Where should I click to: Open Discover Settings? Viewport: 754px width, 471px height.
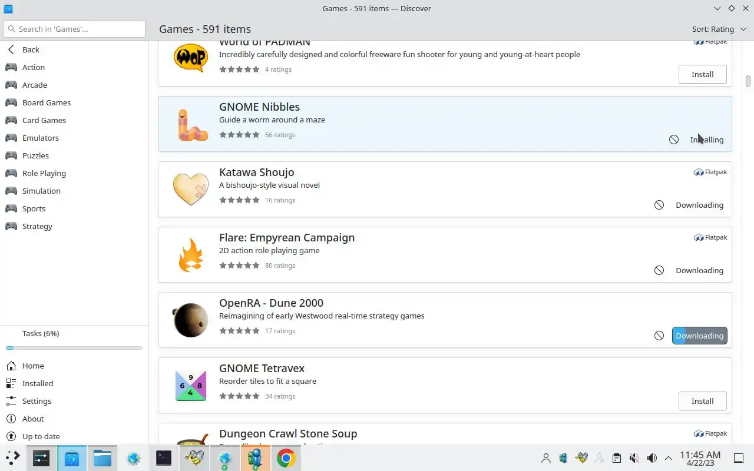(74, 401)
